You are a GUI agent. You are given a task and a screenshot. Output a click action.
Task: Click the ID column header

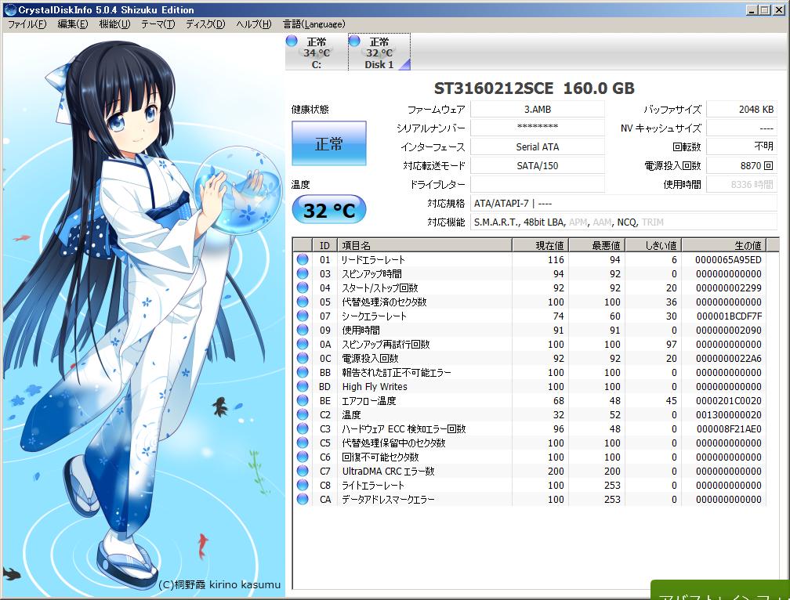[x=324, y=245]
